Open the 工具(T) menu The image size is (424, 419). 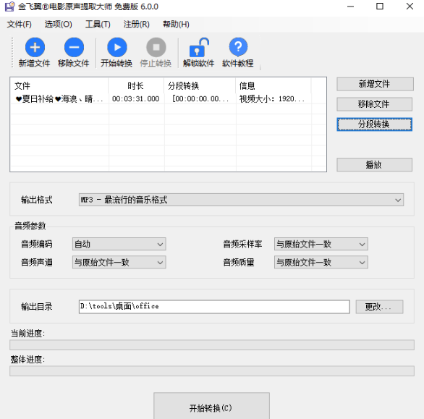click(x=98, y=25)
